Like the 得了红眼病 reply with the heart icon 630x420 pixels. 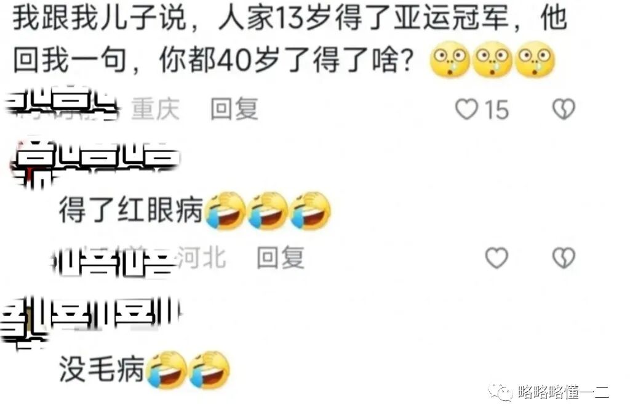[x=496, y=257]
